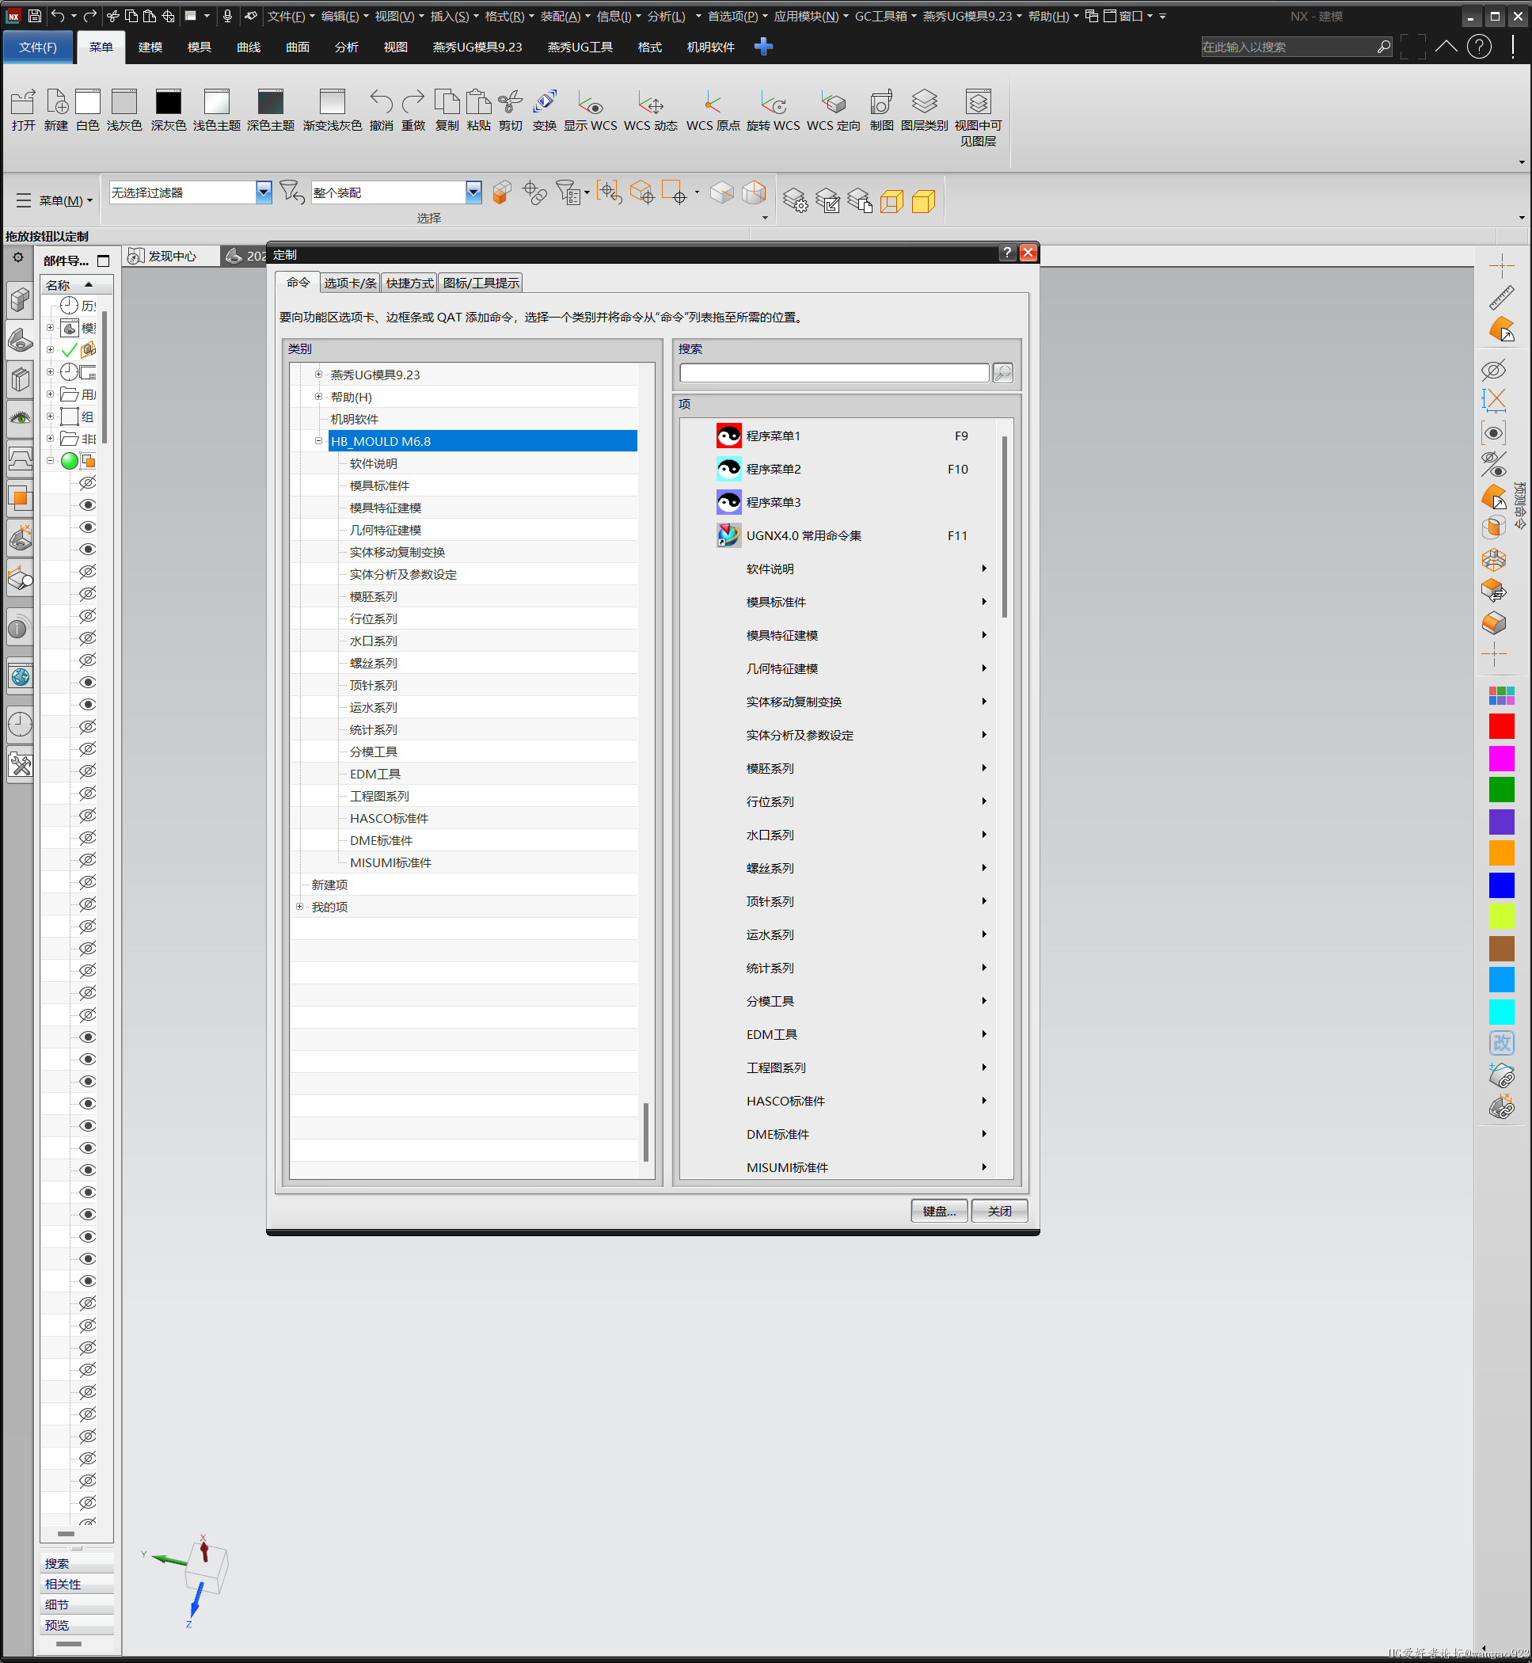The height and width of the screenshot is (1663, 1532).
Task: Click the 程序菜单1 yin-yang icon
Action: (x=728, y=436)
